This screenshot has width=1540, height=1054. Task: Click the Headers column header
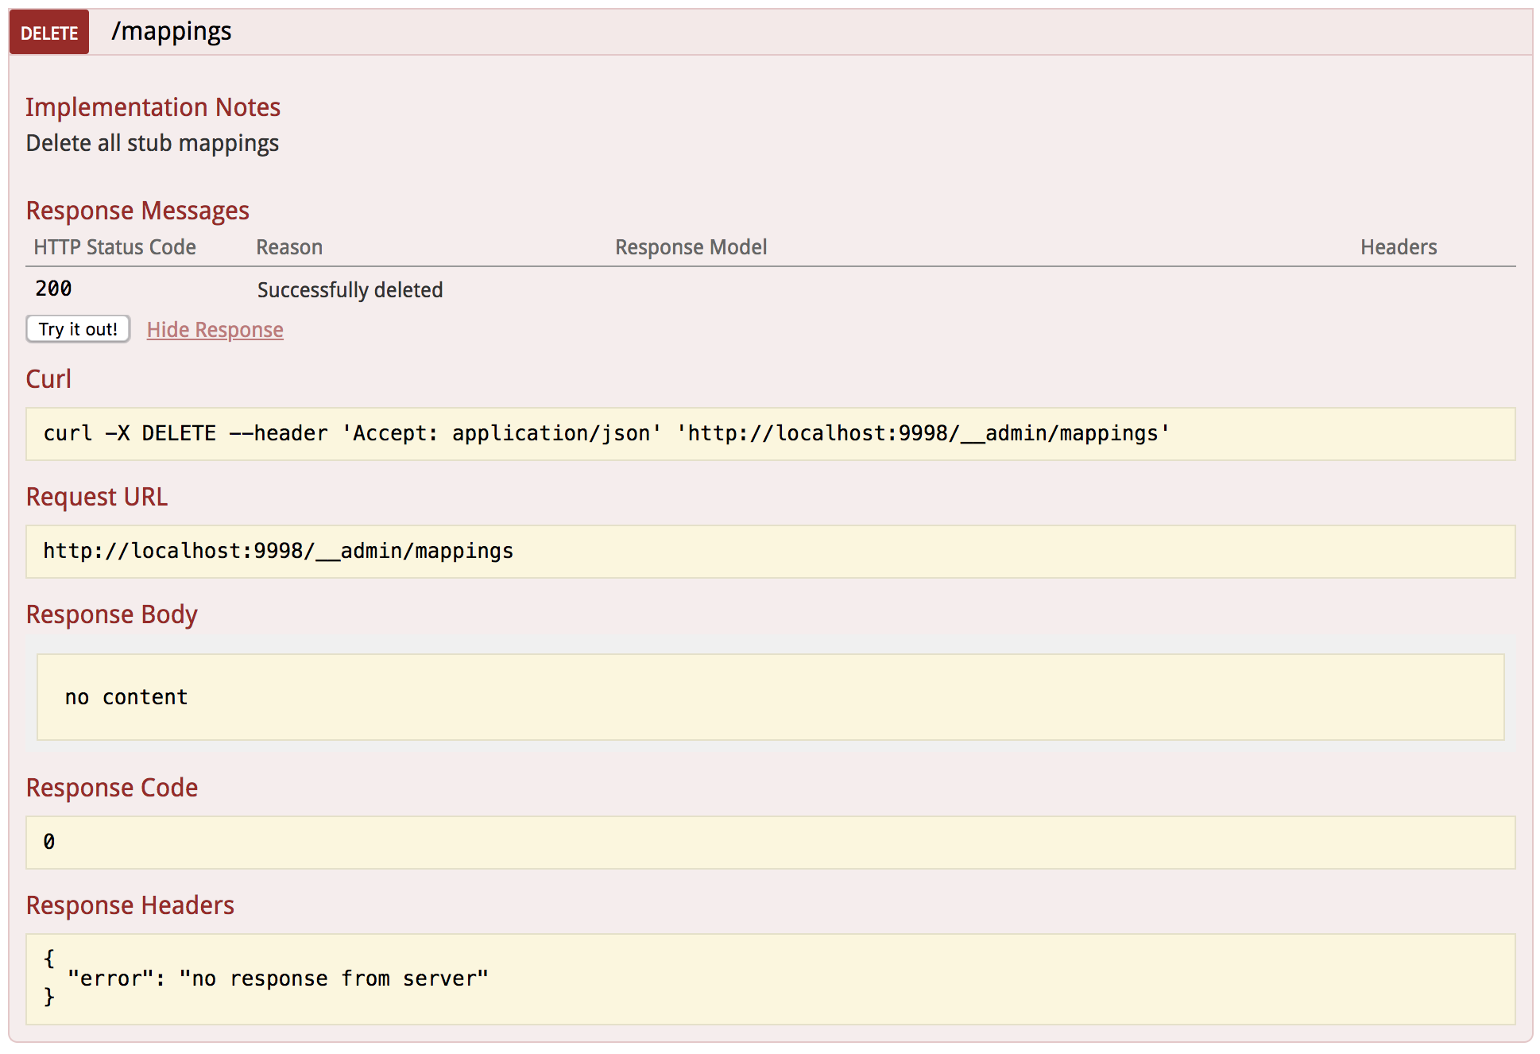pos(1399,246)
